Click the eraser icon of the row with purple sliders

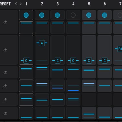click(x=5, y=86)
